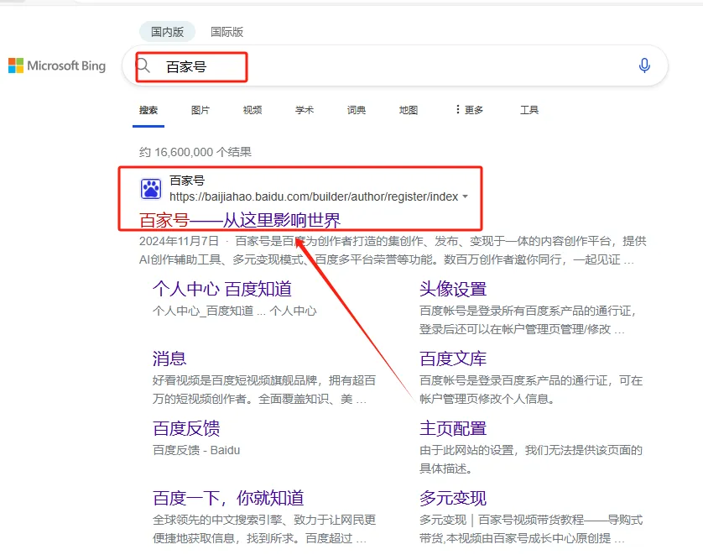Open sublink 个人中心 百度知道
Viewport: 703px width, 560px height.
(222, 289)
